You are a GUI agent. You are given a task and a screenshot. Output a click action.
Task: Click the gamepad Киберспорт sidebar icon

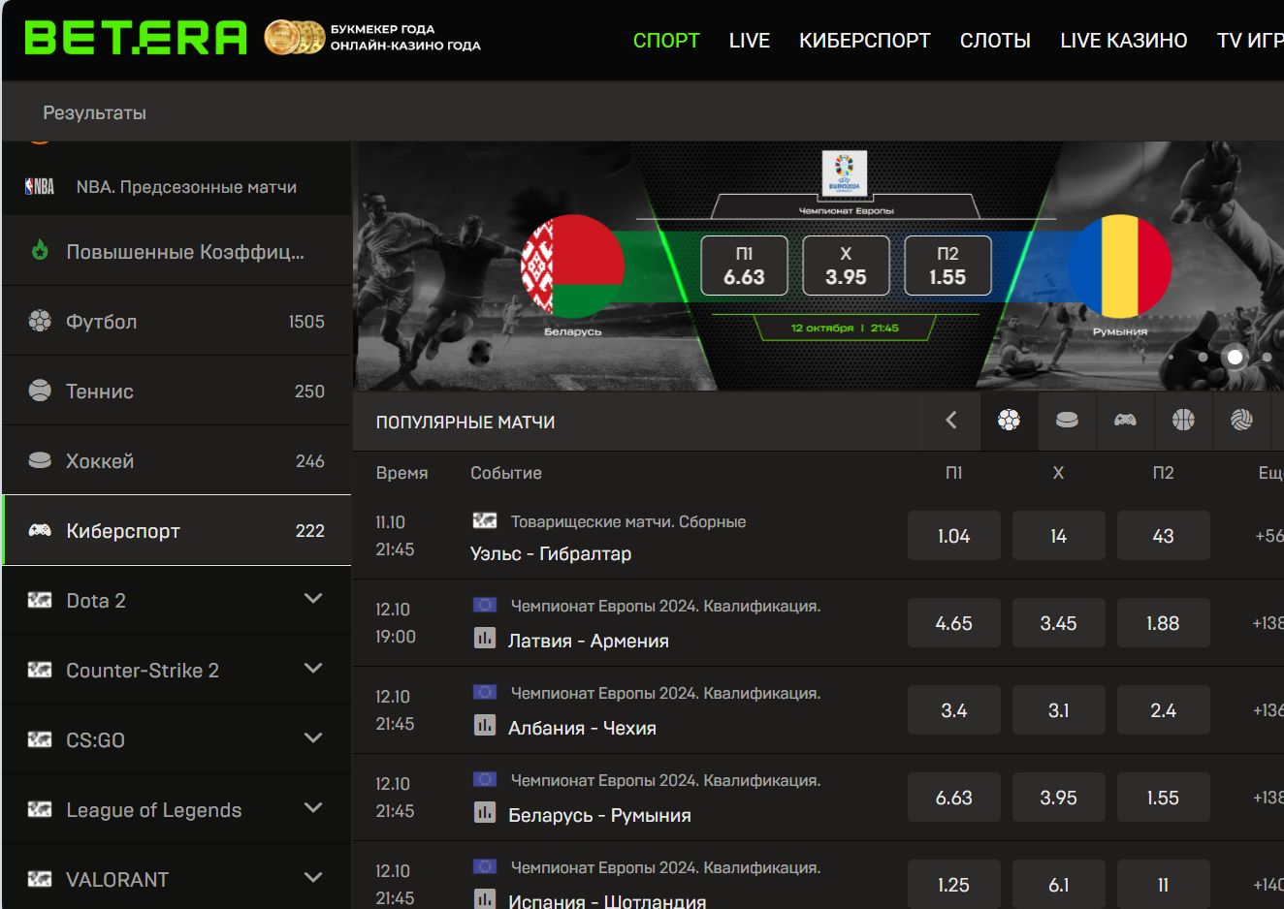[40, 530]
